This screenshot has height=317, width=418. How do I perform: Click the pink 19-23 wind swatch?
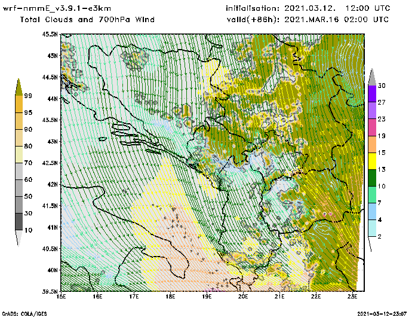click(x=372, y=127)
